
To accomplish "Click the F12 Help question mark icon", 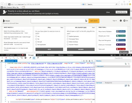I will coord(124,55).
